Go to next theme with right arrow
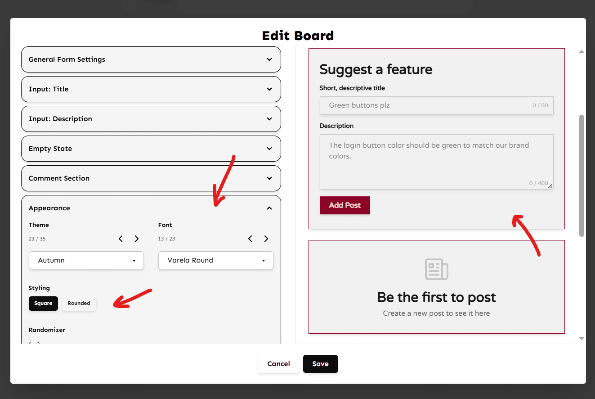595x399 pixels. (x=137, y=239)
